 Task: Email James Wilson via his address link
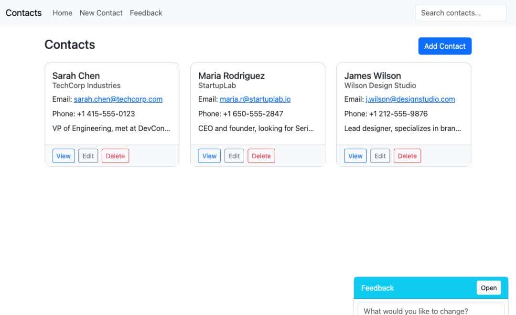pyautogui.click(x=410, y=99)
